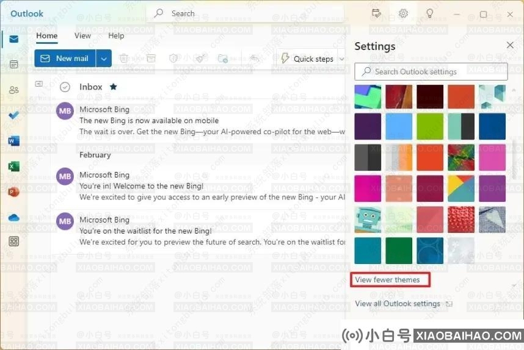Switch to the View tab
The image size is (524, 350).
(x=82, y=36)
